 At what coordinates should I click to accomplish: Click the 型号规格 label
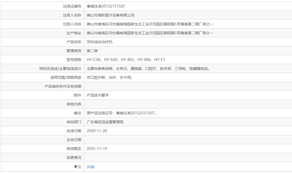[x=74, y=60]
